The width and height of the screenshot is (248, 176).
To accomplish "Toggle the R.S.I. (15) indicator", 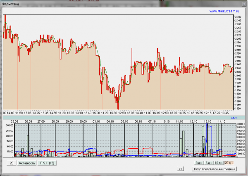I will coord(47,163).
